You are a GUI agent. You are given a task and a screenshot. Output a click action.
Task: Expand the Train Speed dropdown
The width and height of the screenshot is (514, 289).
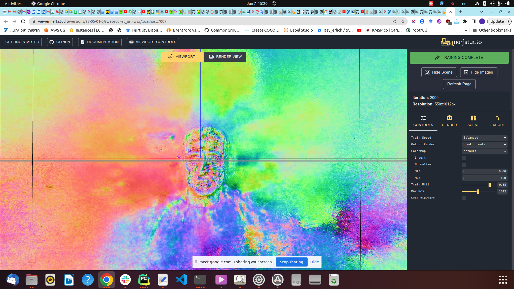485,138
